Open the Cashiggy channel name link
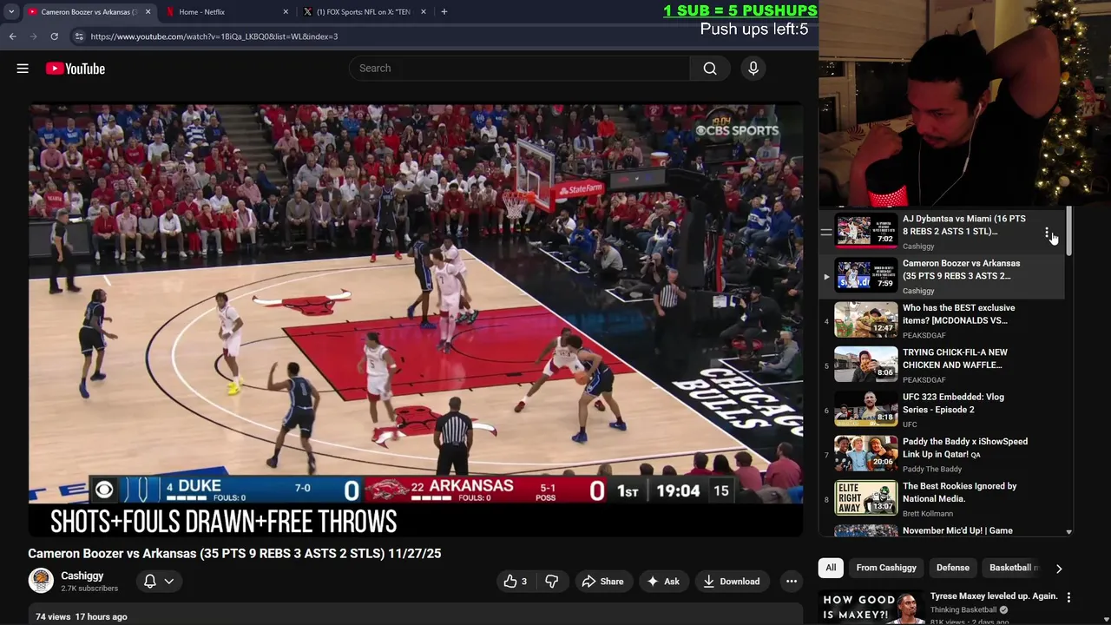 (x=82, y=576)
